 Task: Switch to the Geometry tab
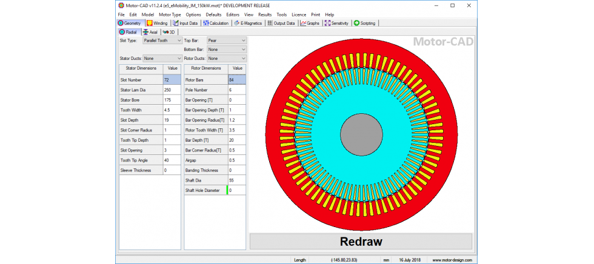(131, 23)
